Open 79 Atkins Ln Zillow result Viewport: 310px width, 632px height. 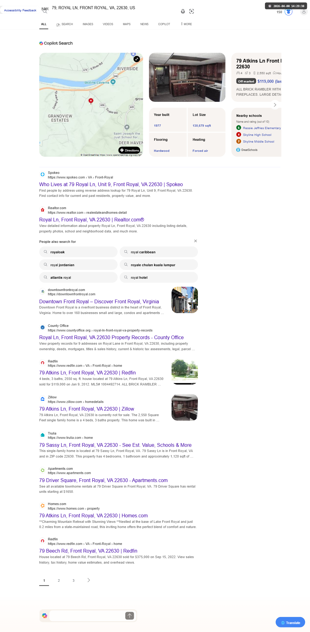click(87, 409)
